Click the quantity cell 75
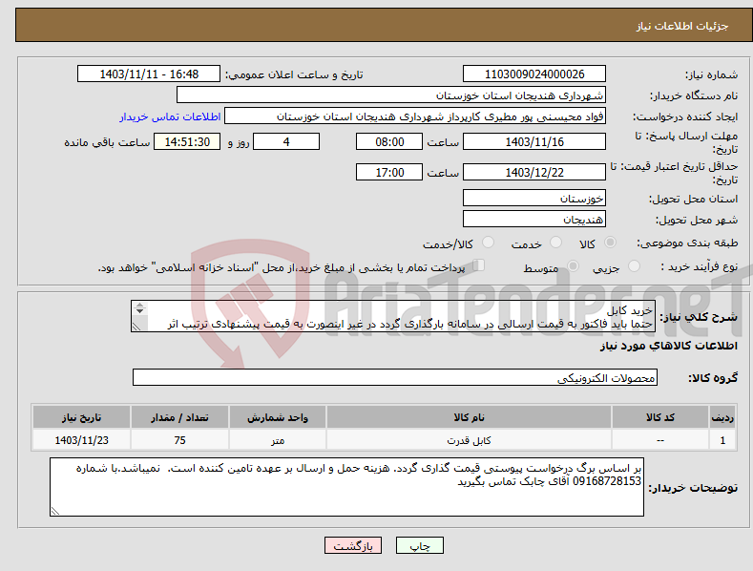Image resolution: width=753 pixels, height=571 pixels. coord(179,440)
